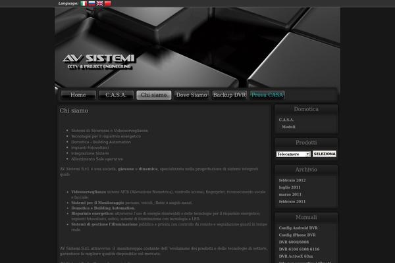Screen dimensions: 395x263
Task: Switch language with the UK flag
Action: pyautogui.click(x=100, y=3)
